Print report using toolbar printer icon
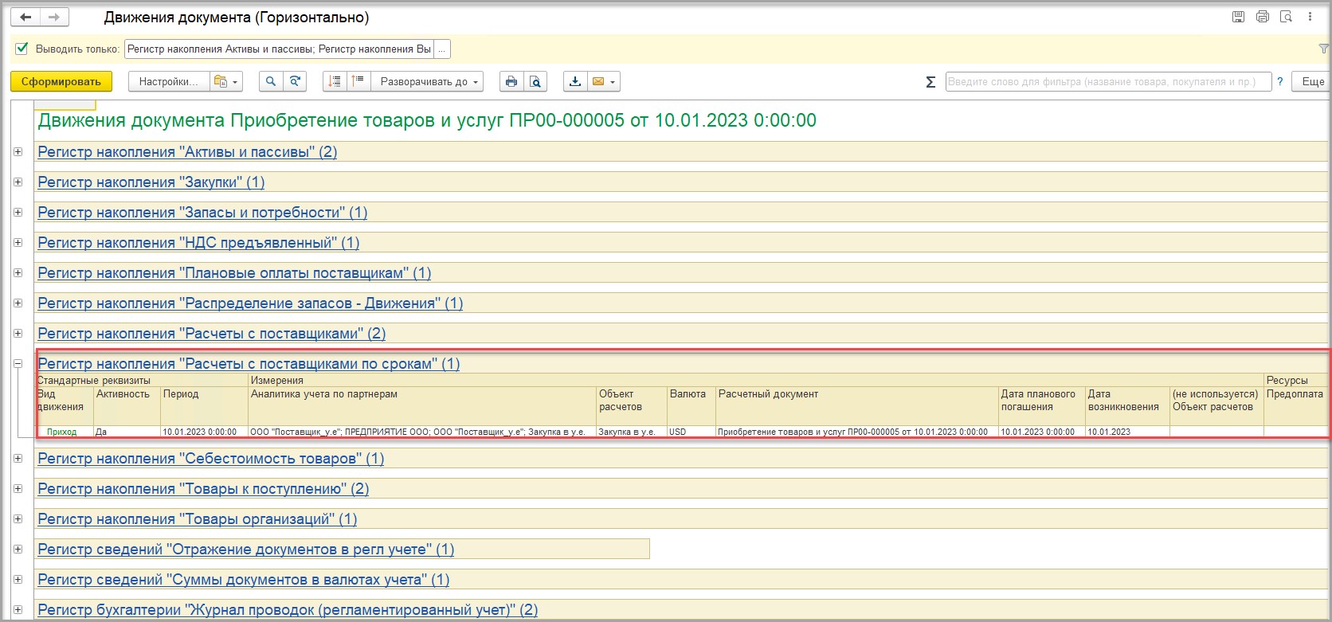The width and height of the screenshot is (1332, 622). [511, 81]
